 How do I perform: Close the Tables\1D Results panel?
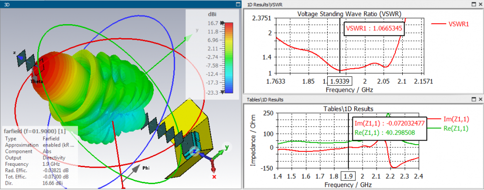(480, 100)
